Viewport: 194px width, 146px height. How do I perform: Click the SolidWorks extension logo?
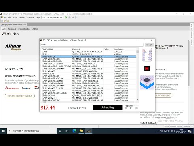(x=12, y=88)
